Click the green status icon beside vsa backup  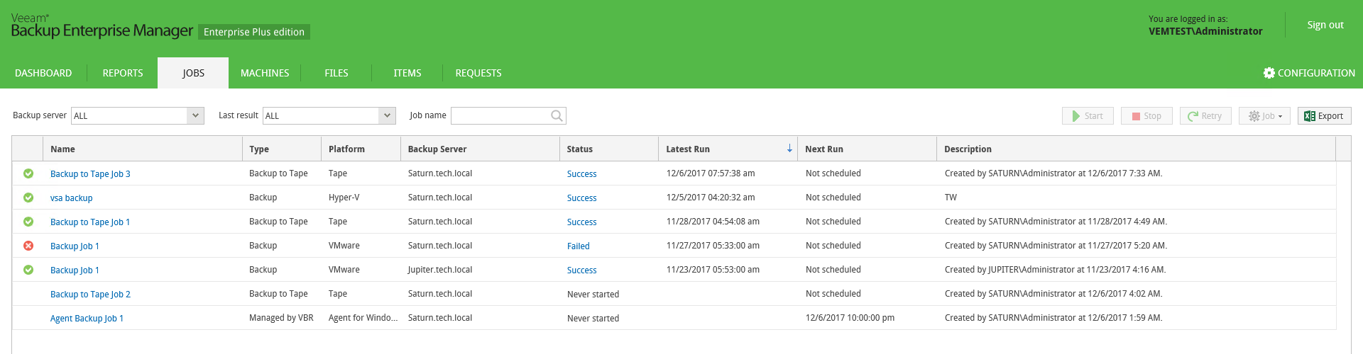28,198
